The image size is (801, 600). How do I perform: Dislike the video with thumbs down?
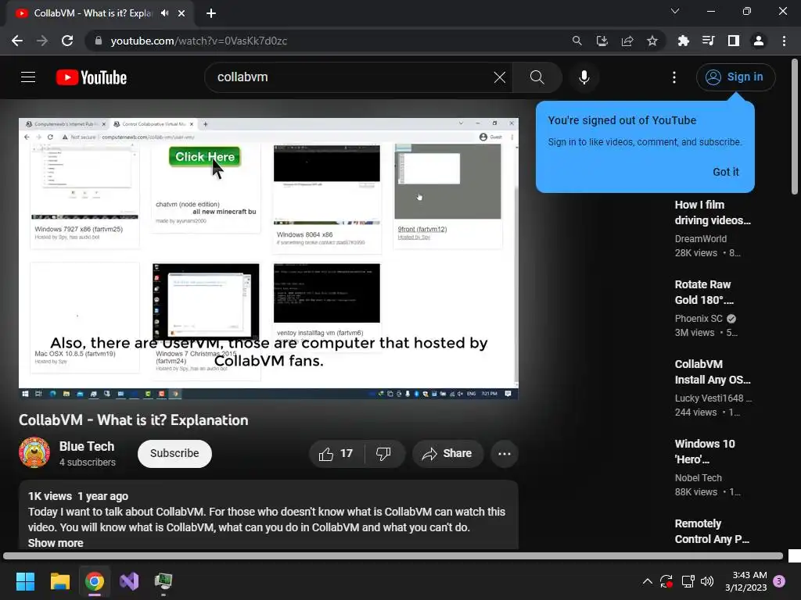383,454
